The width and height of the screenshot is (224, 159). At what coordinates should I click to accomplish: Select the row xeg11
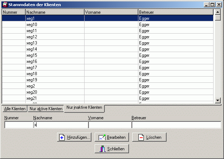[x=108, y=31]
